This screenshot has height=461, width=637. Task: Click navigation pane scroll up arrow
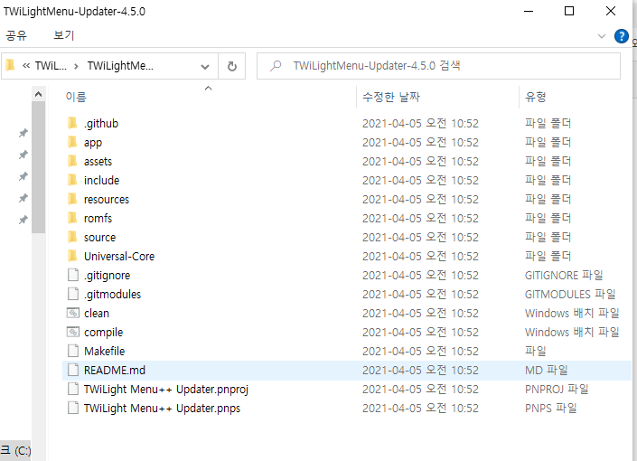[x=39, y=94]
